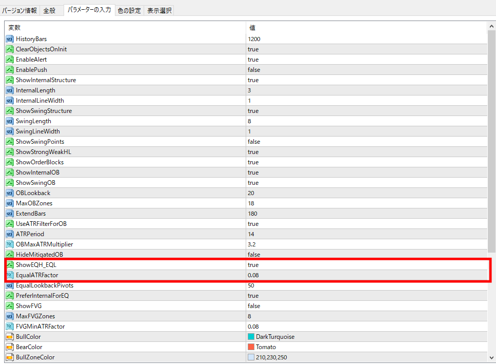Click the 値 column header
The image size is (496, 364).
(252, 28)
